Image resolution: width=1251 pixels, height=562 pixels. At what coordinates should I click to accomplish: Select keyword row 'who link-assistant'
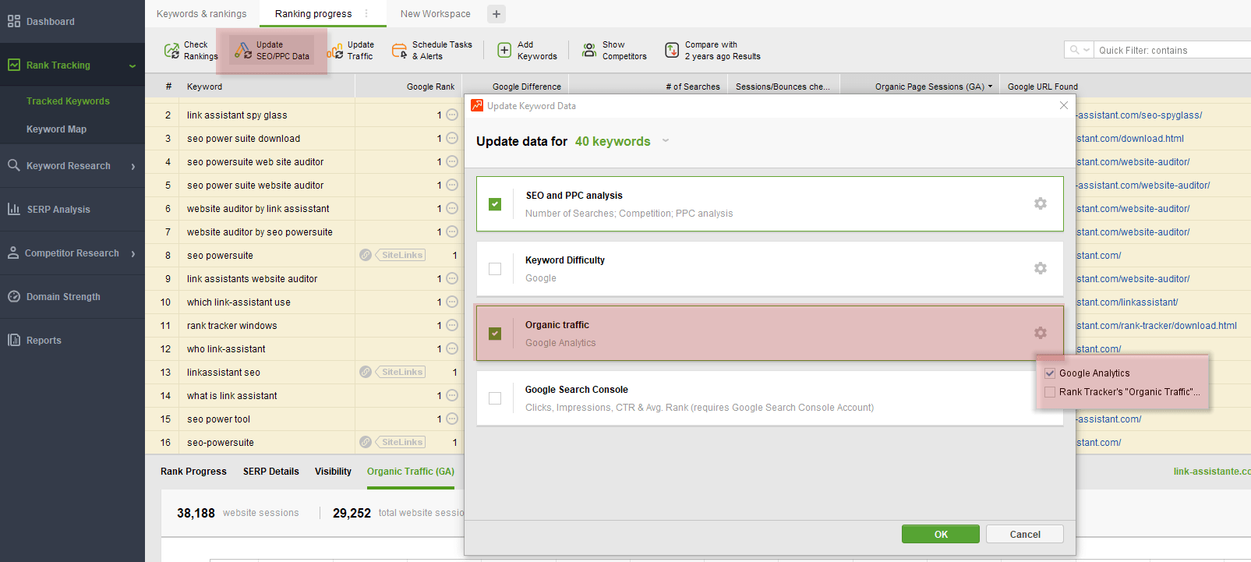pos(226,349)
